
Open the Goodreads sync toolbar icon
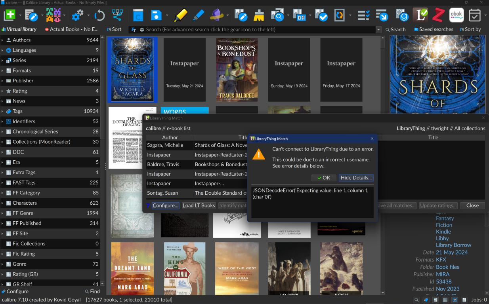[402, 15]
